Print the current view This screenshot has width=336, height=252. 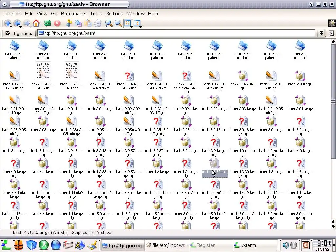tap(97, 23)
